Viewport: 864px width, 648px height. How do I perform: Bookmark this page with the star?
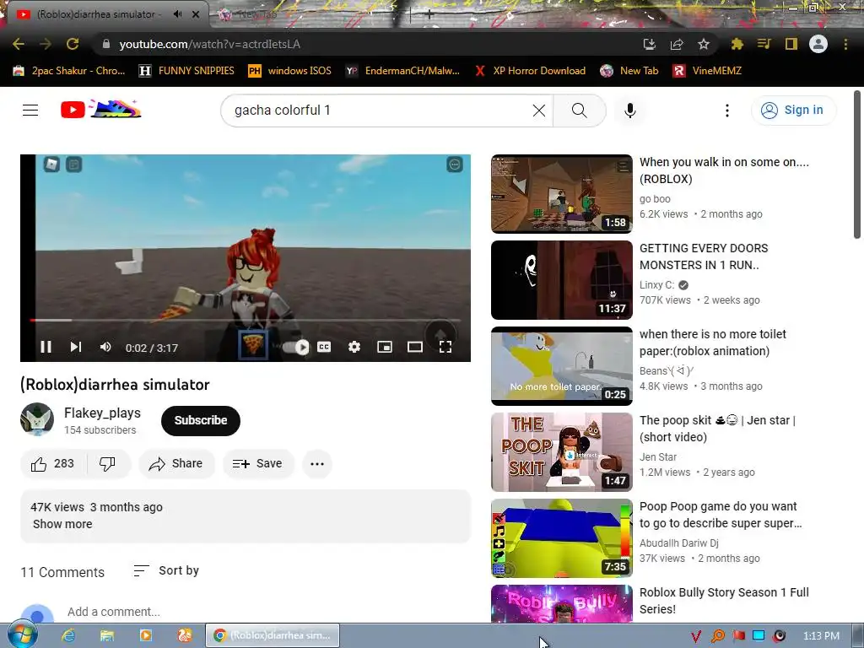[704, 44]
